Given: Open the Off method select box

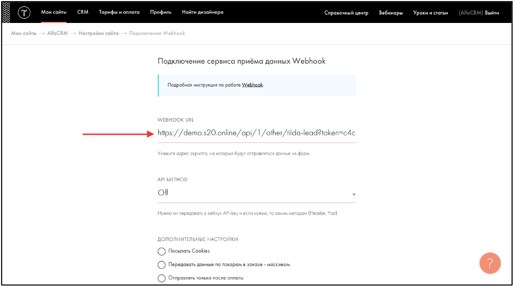Looking at the screenshot, I should tap(256, 193).
